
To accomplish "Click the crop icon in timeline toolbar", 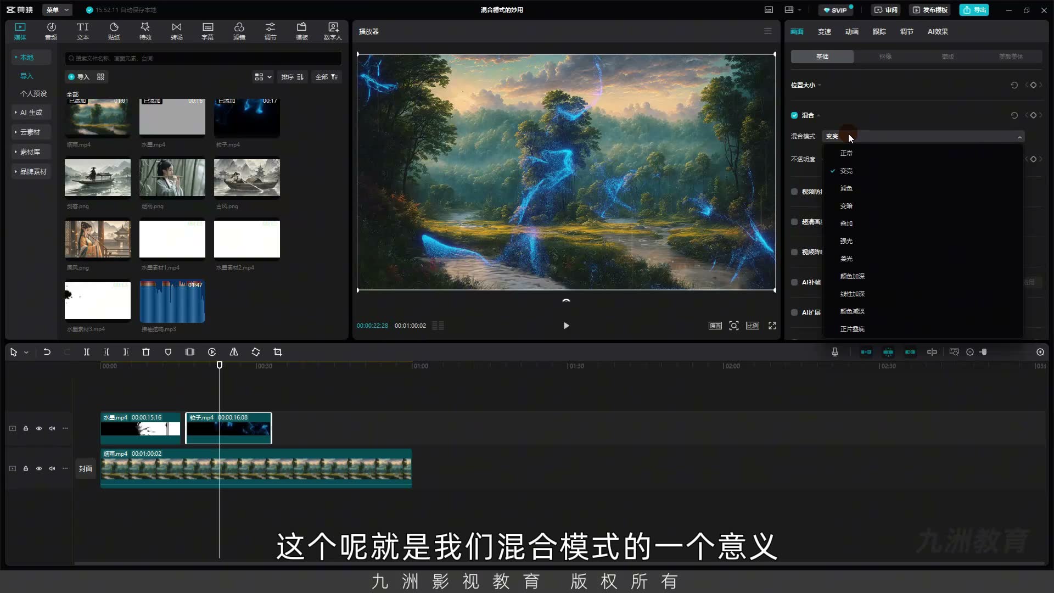I will tap(278, 352).
